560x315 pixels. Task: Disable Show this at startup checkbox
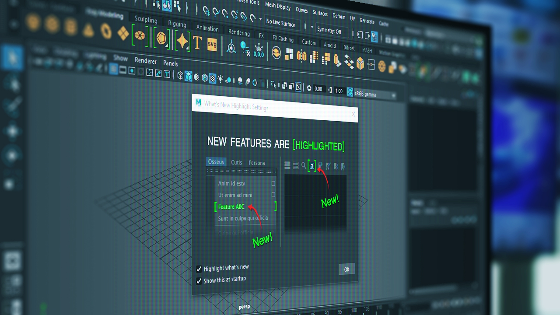click(199, 281)
